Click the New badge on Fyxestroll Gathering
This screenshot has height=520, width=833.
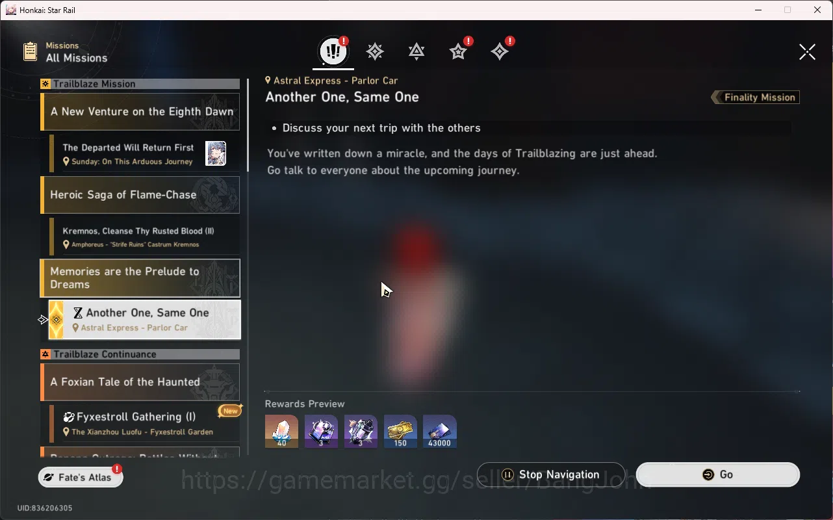(231, 411)
